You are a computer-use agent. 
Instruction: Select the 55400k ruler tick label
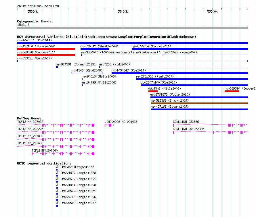click(x=123, y=11)
